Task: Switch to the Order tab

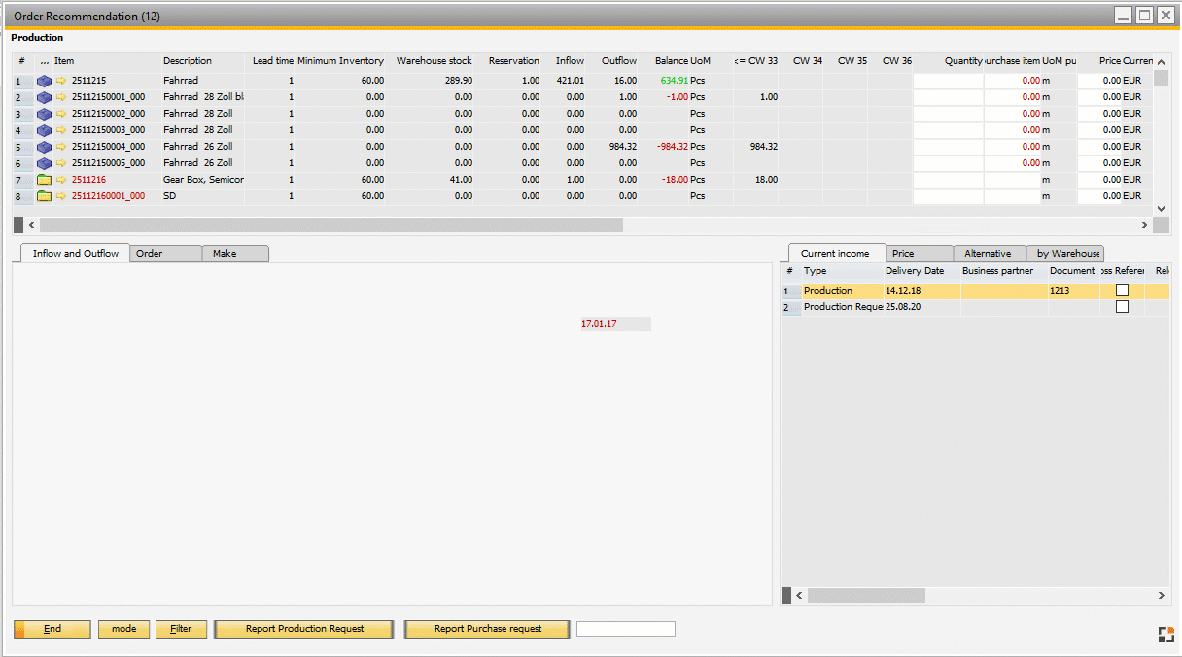Action: point(165,253)
